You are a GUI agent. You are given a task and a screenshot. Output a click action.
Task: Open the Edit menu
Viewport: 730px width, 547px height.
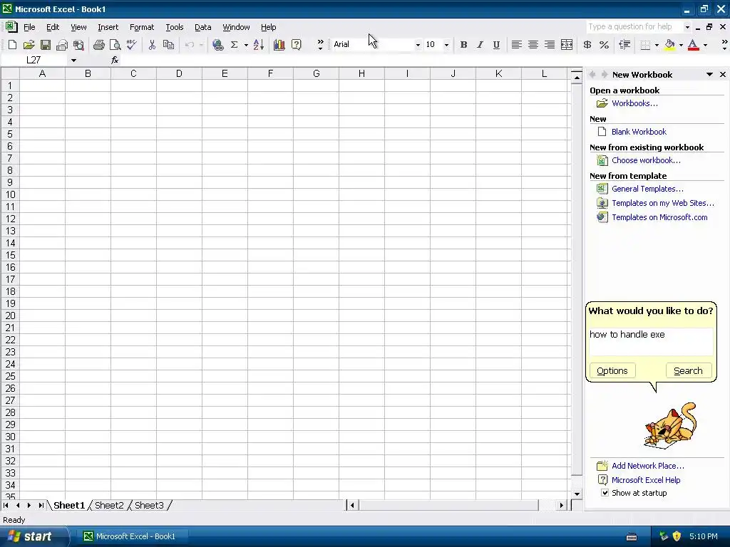(53, 27)
